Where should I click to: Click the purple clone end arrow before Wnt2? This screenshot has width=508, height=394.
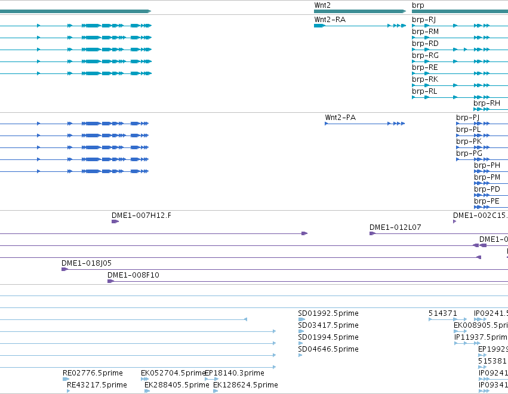click(304, 233)
